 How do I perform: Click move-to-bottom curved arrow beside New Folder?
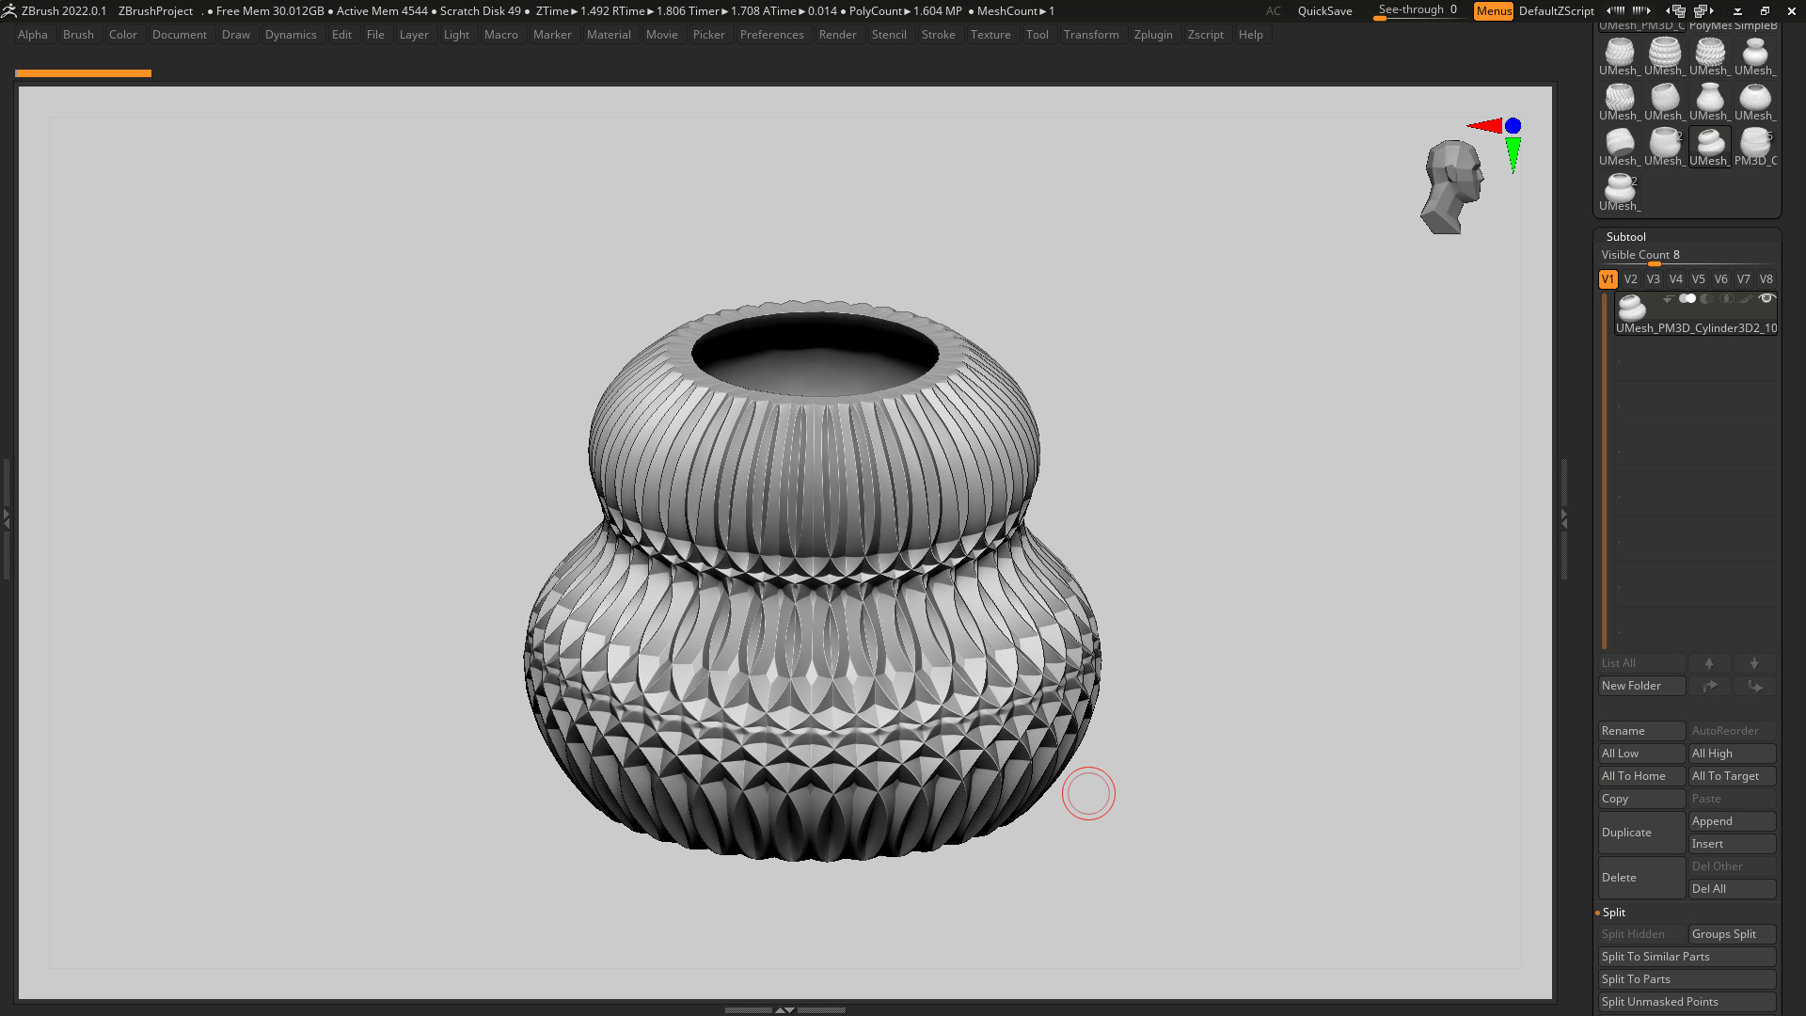[x=1754, y=686]
